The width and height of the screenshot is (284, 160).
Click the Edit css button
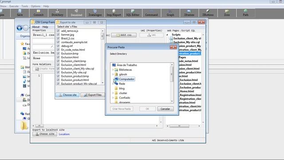[124, 35]
